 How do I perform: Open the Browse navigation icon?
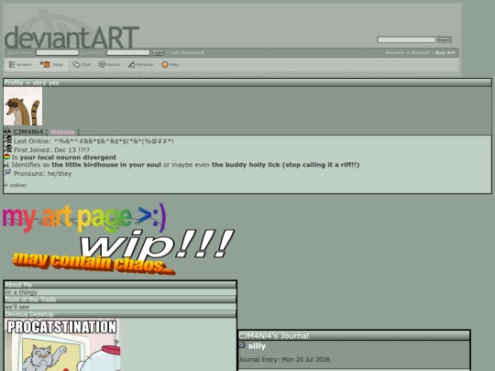pos(12,65)
